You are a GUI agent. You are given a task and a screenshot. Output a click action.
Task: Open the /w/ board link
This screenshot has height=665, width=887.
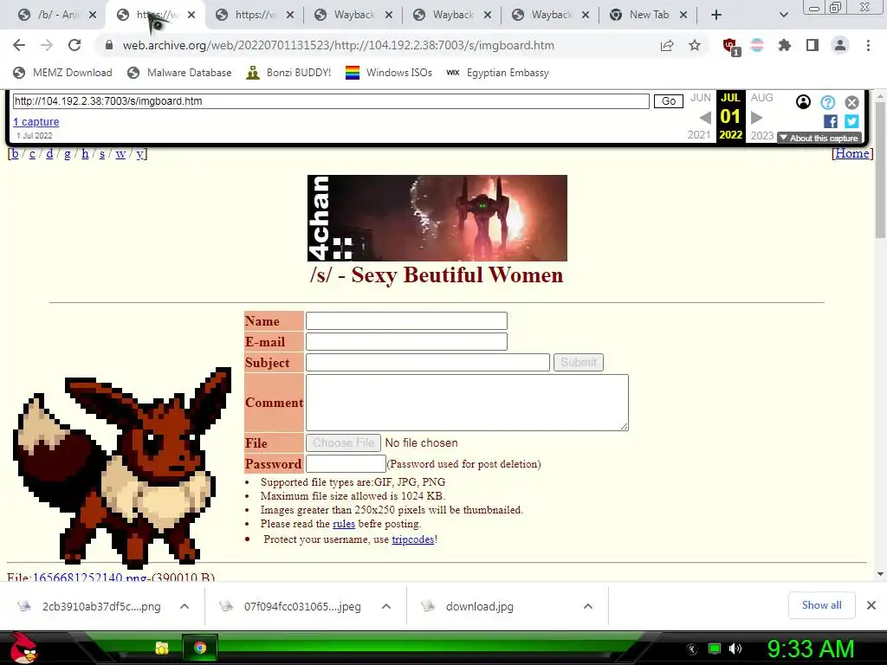(120, 153)
